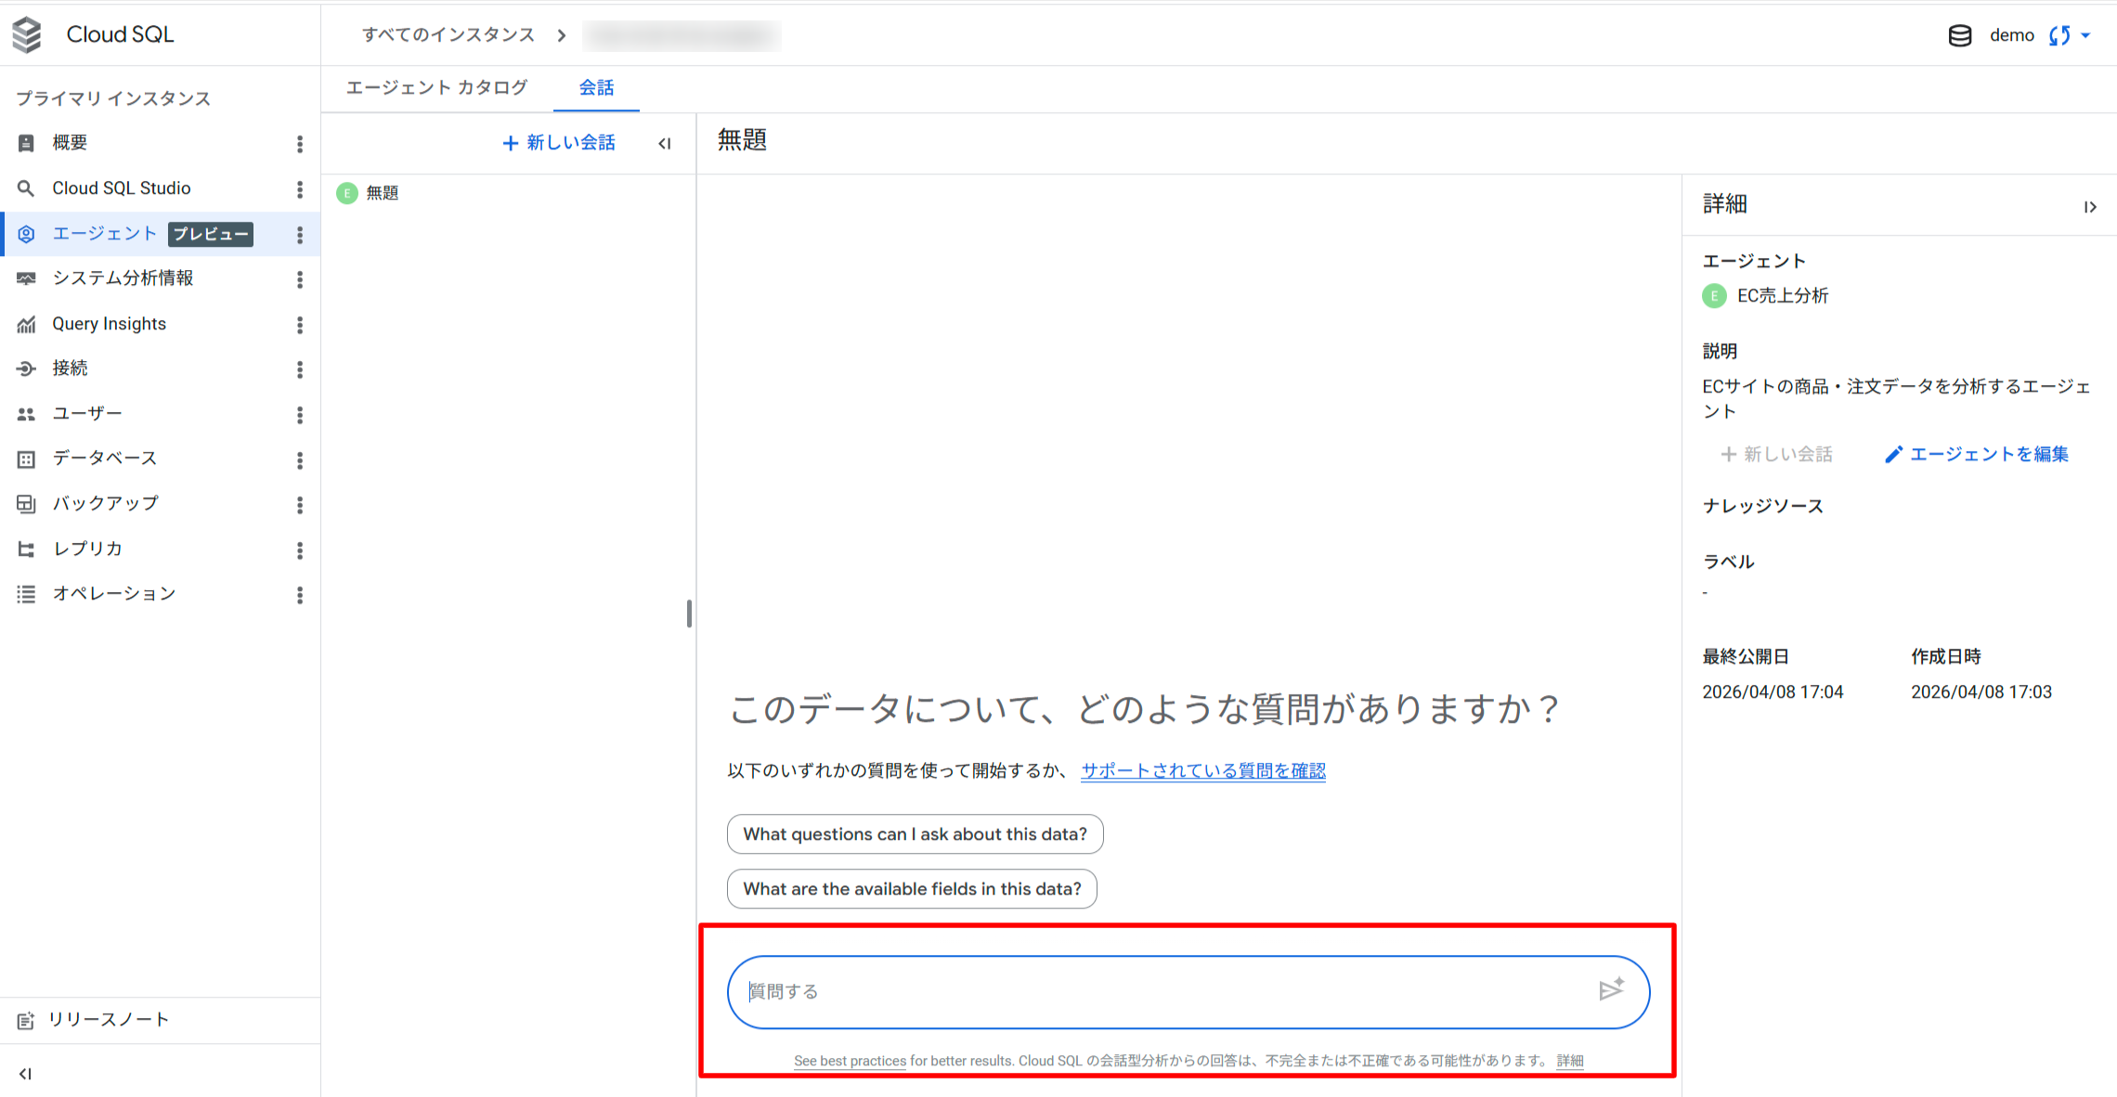This screenshot has width=2117, height=1097.
Task: Open the バックアップ section
Action: point(101,502)
